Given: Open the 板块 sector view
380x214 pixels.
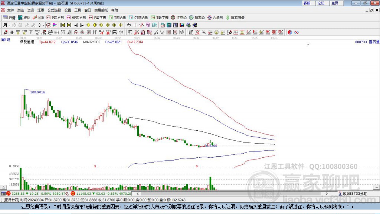Looking at the screenshot, I should [x=24, y=18].
